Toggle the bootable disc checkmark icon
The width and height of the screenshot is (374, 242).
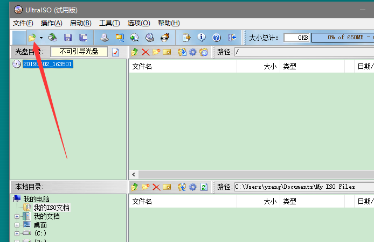coord(115,52)
